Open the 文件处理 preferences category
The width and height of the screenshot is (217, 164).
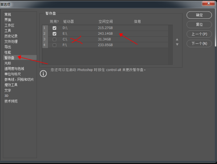[11, 42]
